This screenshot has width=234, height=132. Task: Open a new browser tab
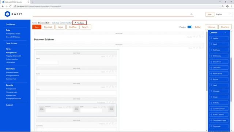tap(33, 2)
